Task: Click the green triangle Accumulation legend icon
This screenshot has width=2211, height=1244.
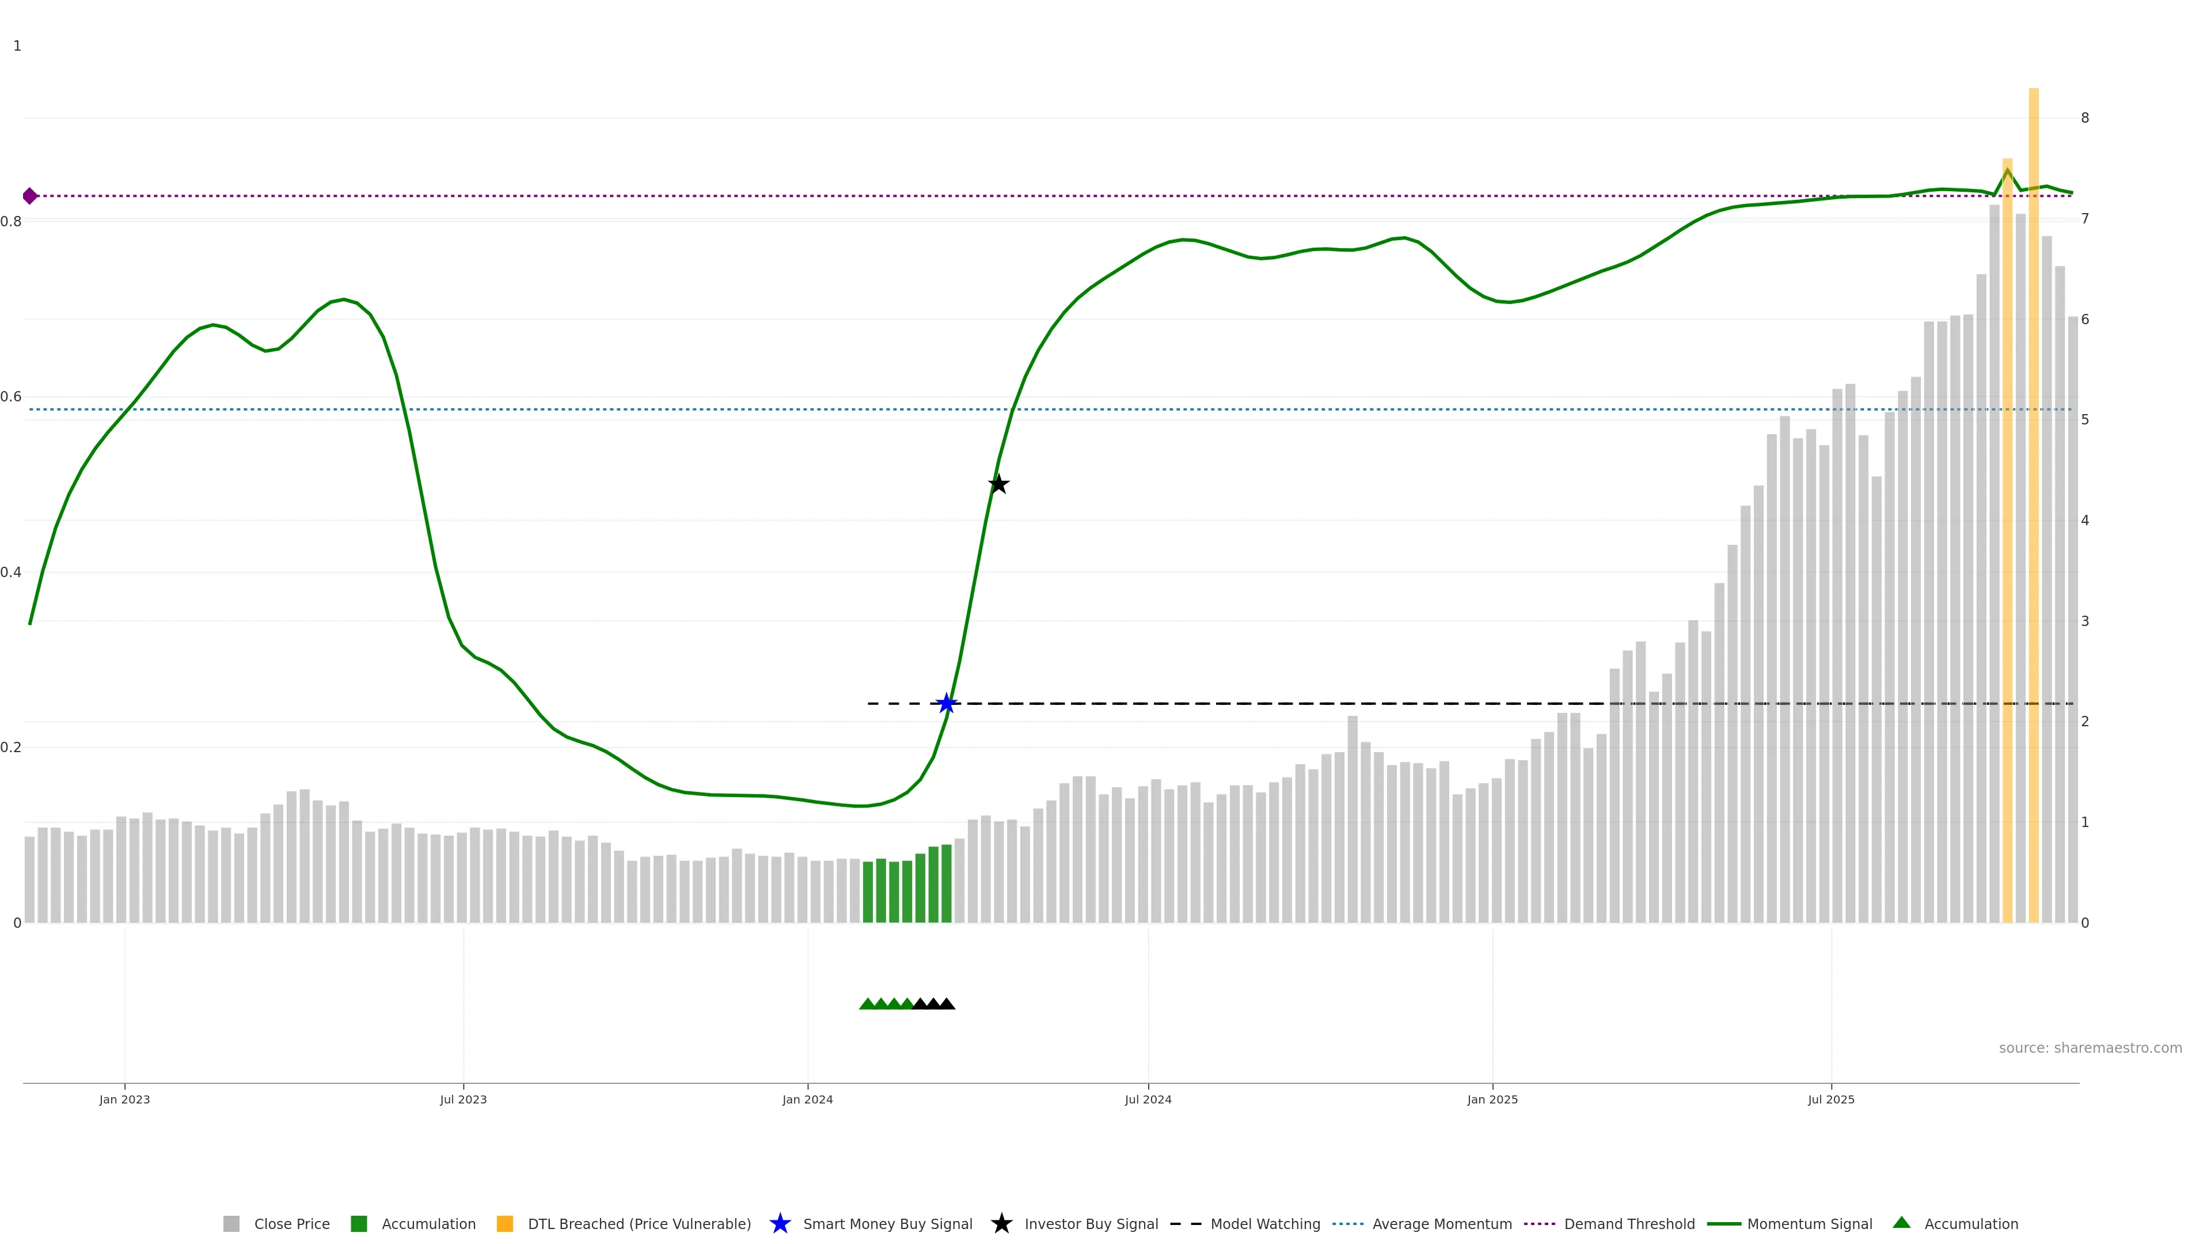Action: coord(1901,1223)
